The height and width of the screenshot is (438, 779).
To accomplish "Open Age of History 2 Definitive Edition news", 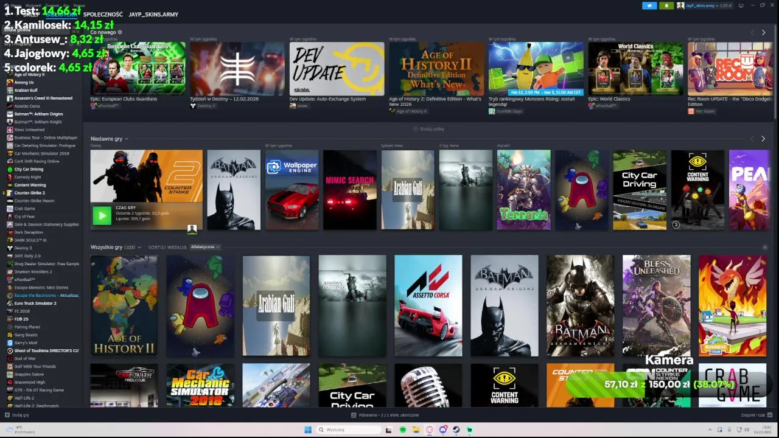I will 436,69.
